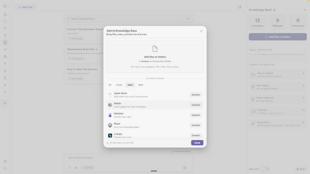
Task: Open settings gear in sidebar bottom
Action: pos(5,162)
